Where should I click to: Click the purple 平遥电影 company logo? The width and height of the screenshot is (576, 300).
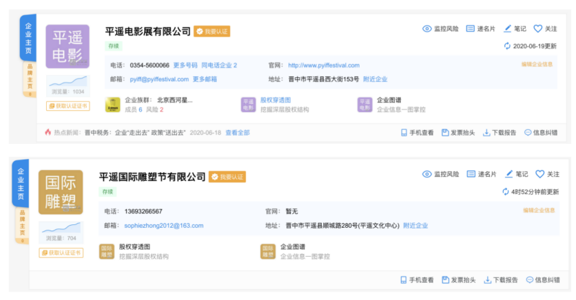(x=68, y=46)
